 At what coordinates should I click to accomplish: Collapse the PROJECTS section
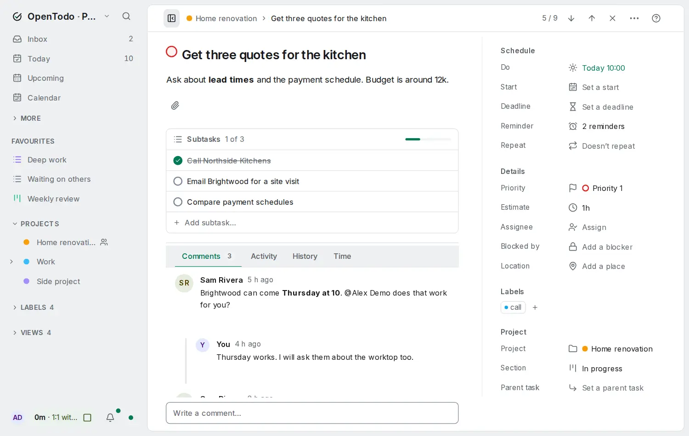(36, 224)
